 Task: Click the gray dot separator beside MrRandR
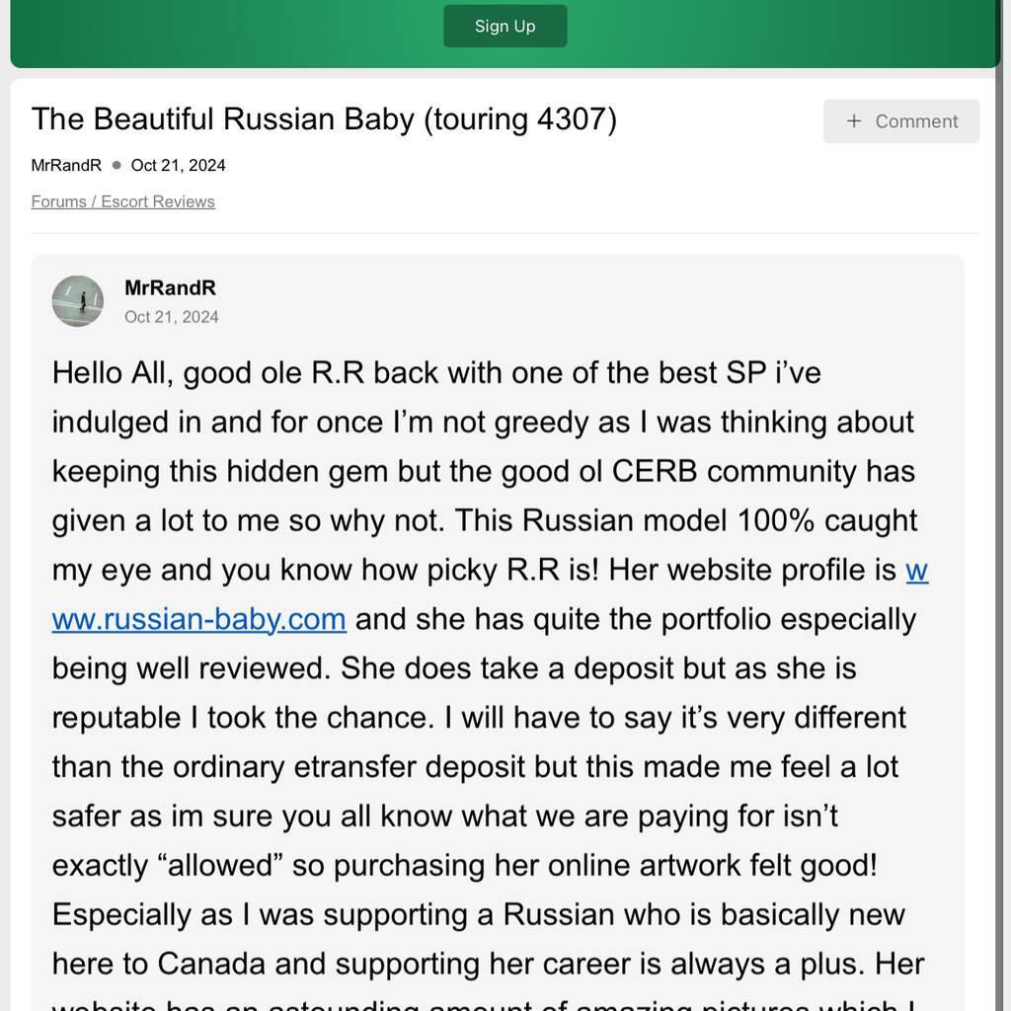[117, 165]
